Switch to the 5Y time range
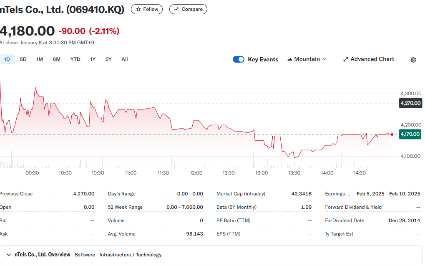This screenshot has height=266, width=425. click(108, 59)
